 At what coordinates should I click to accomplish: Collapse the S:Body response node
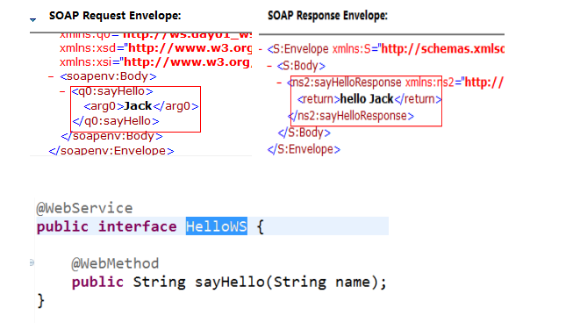269,66
